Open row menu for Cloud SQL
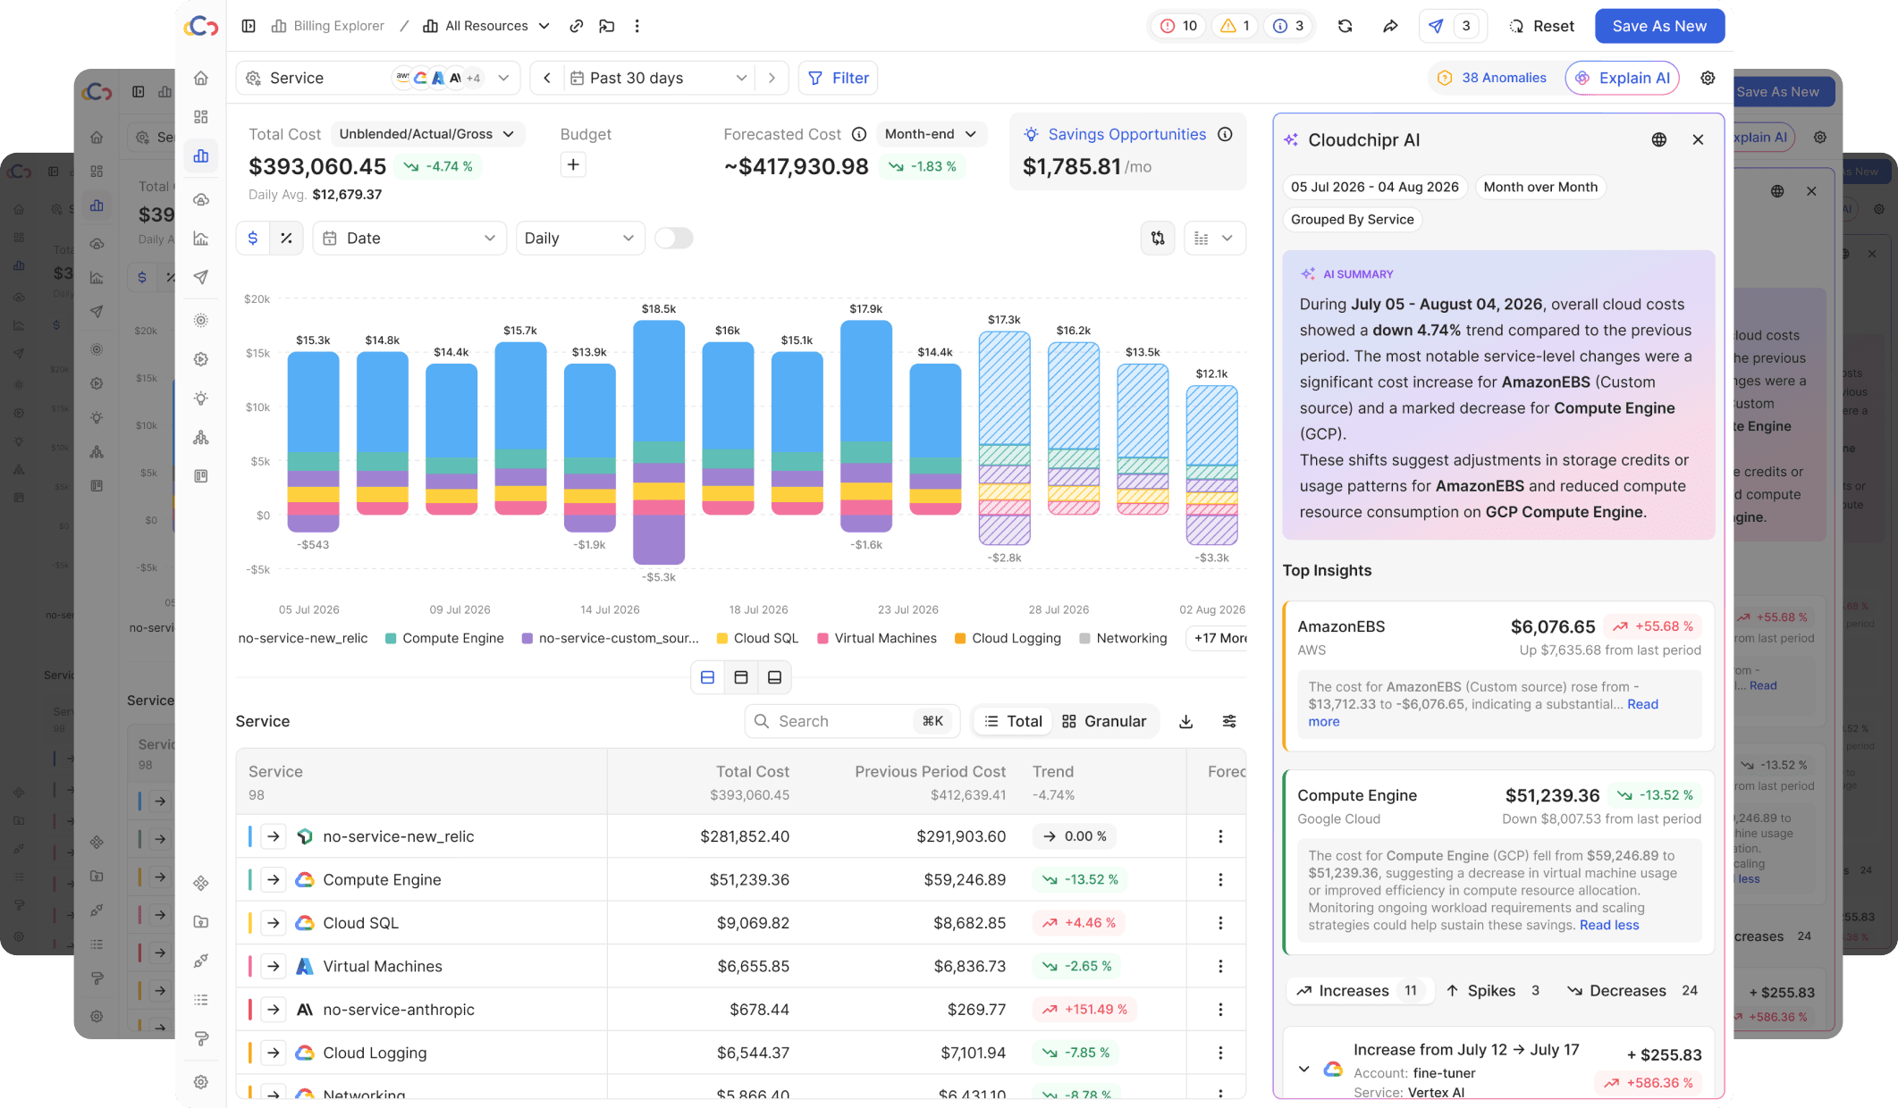 1220,923
